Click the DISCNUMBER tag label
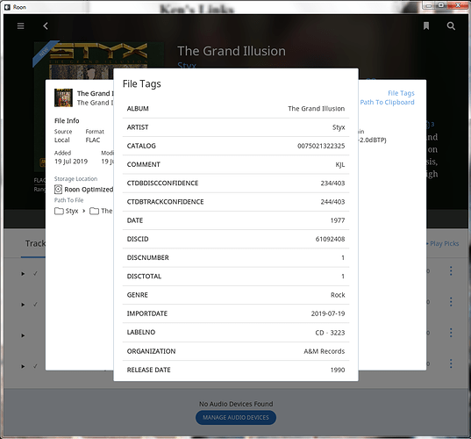The height and width of the screenshot is (439, 471). 147,257
